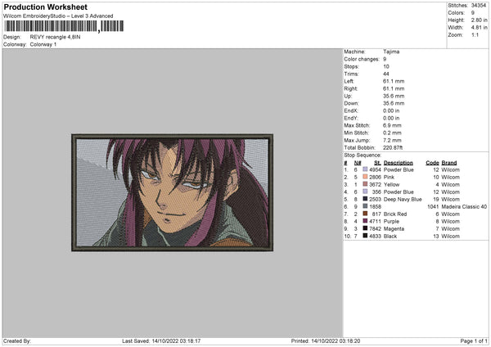Click the Page 1 of 1 footer

coord(474,340)
